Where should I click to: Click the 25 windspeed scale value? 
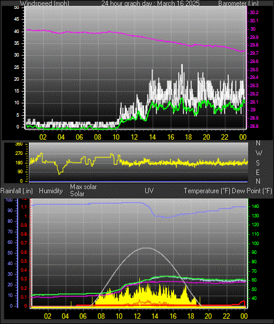(16, 67)
